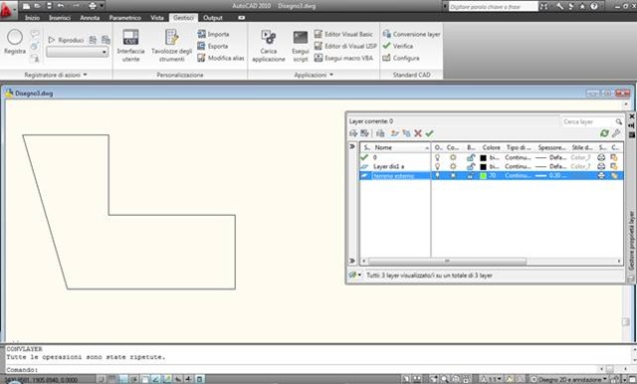Image resolution: width=637 pixels, height=384 pixels.
Task: Click Esegui macro VBA
Action: (x=343, y=58)
